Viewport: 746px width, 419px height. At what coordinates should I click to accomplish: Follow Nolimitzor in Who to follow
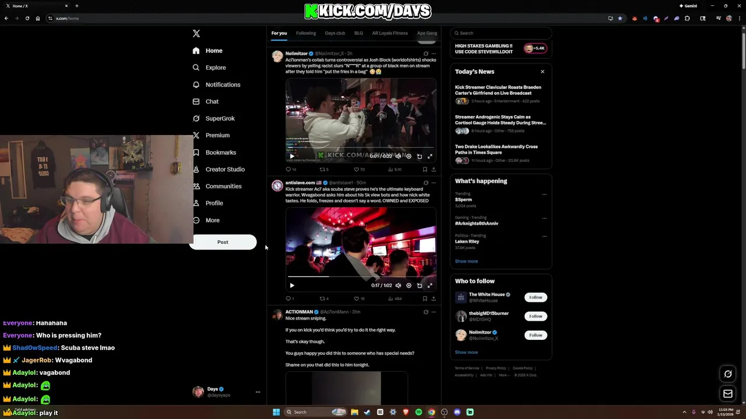pyautogui.click(x=536, y=335)
